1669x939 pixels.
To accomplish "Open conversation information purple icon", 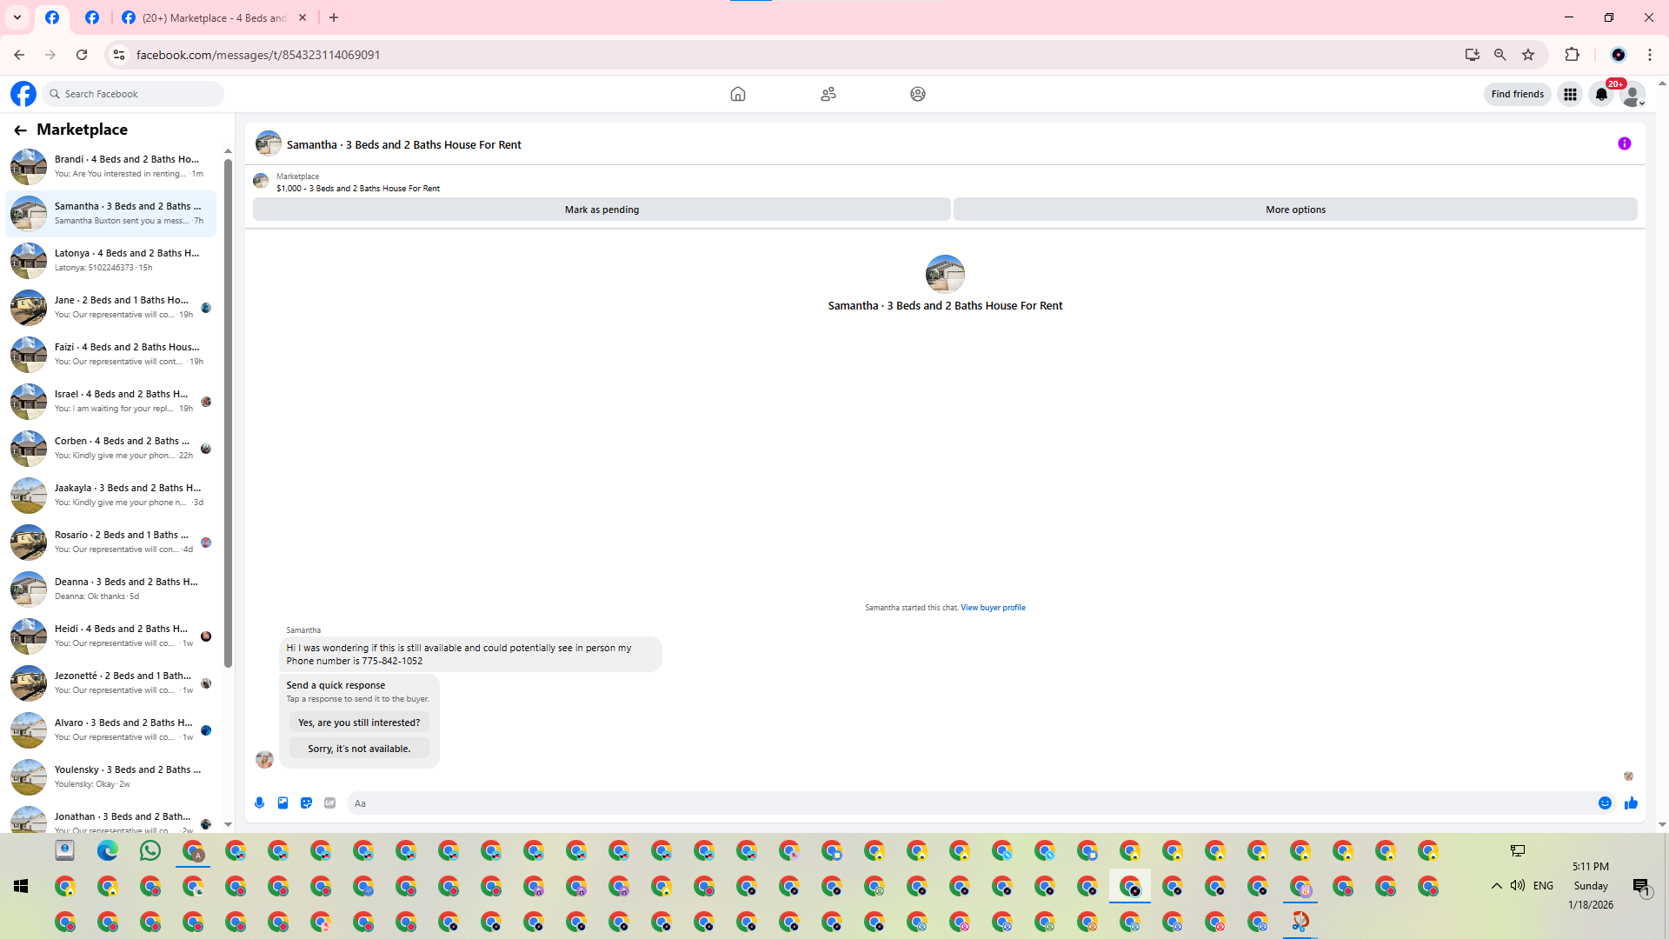I will [1624, 144].
